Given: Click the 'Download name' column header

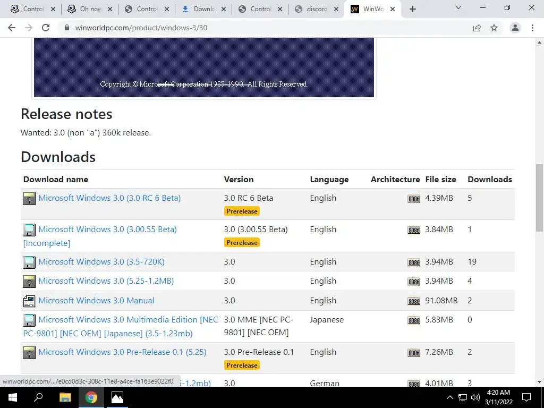Looking at the screenshot, I should click(55, 180).
